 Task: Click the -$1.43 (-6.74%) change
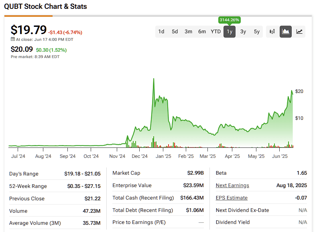click(x=65, y=32)
